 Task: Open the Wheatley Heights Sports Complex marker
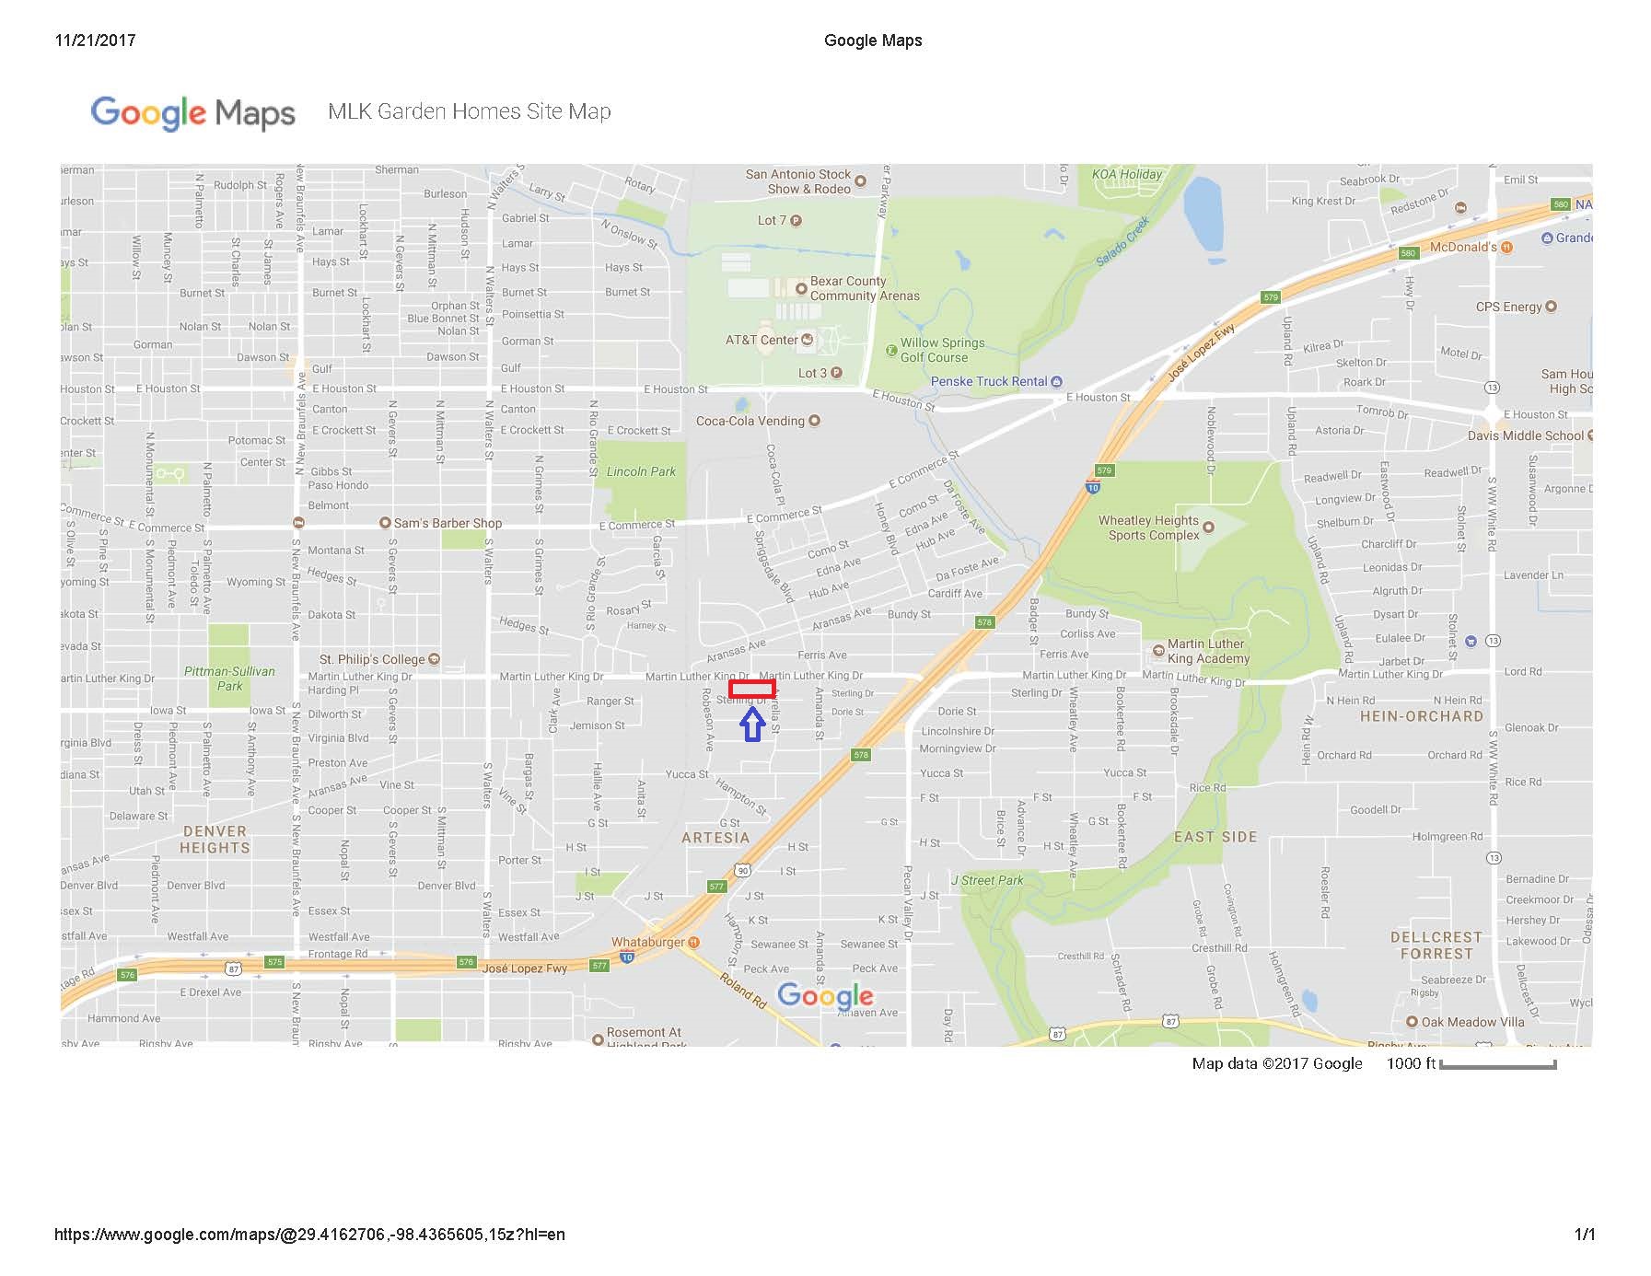tap(1208, 528)
